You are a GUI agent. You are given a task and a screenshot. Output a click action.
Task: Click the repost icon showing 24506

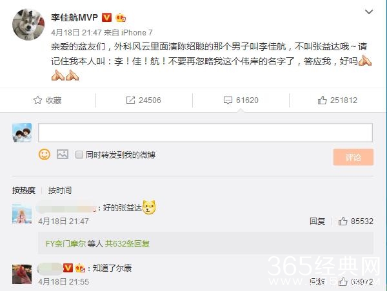coord(130,100)
